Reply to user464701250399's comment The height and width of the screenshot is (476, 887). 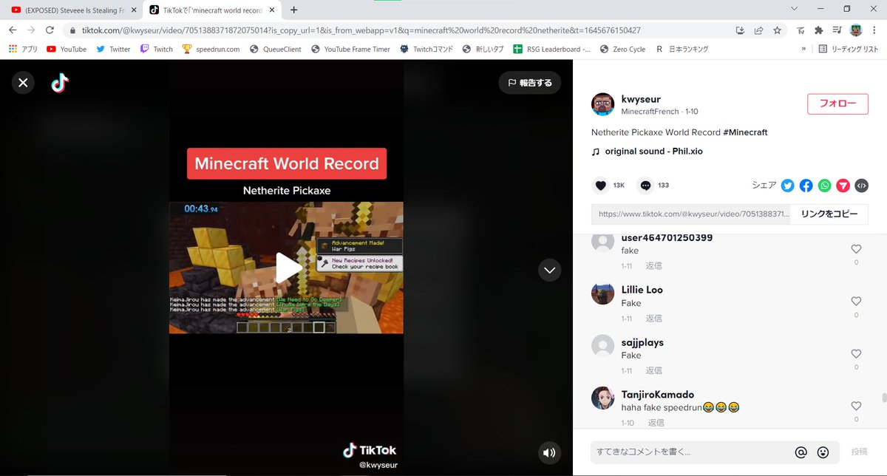653,265
